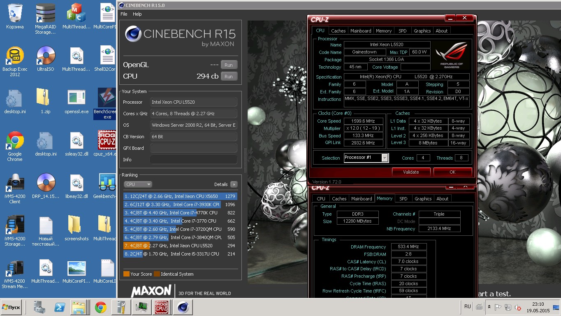The image size is (561, 316).
Task: Switch to Memory tab in upper CPU-Z
Action: (x=384, y=31)
